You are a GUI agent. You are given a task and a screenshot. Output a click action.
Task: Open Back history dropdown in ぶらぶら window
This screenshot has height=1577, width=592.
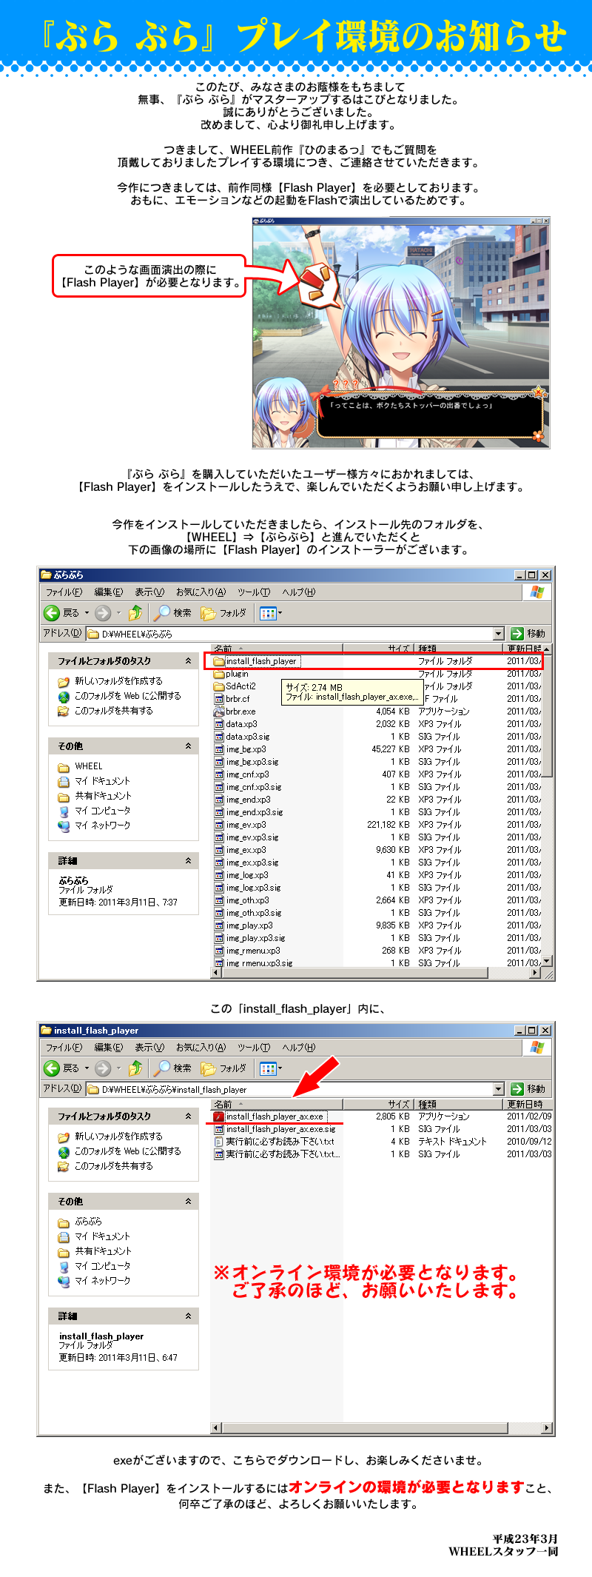click(x=87, y=612)
